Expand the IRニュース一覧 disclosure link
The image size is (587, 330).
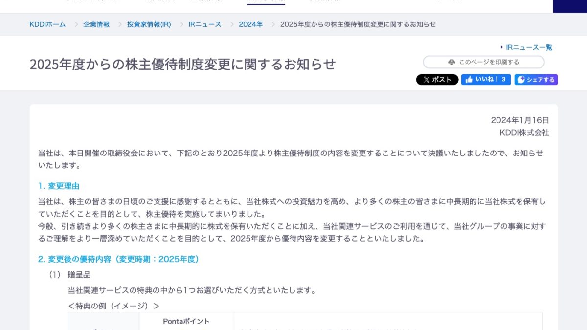coord(529,47)
